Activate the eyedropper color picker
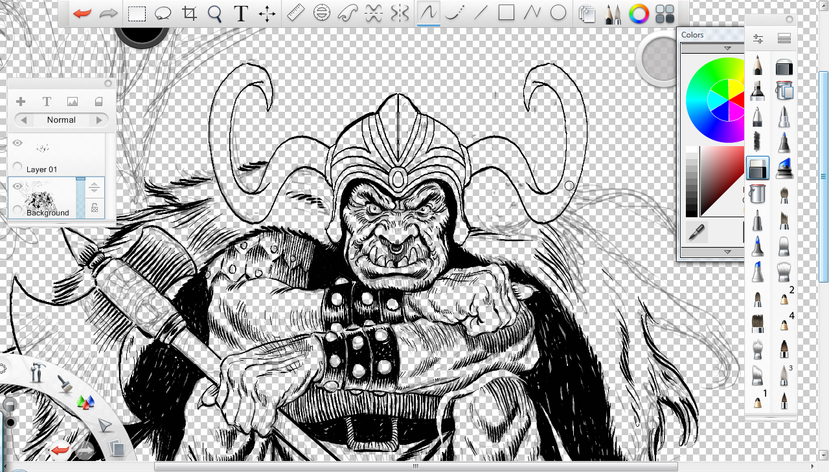Screen dimensions: 829x472 [696, 233]
